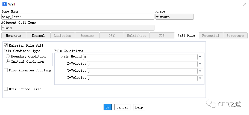The width and height of the screenshot is (249, 115).
Task: Expand the Y-Velocity dropdown arrow
Action: click(x=200, y=71)
